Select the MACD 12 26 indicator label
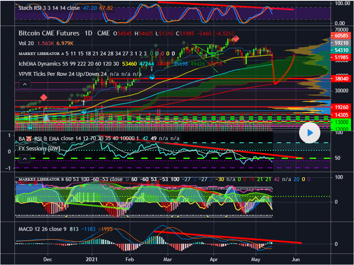This screenshot has height=265, width=354. tap(36, 229)
